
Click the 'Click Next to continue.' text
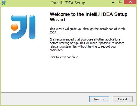point(64,57)
